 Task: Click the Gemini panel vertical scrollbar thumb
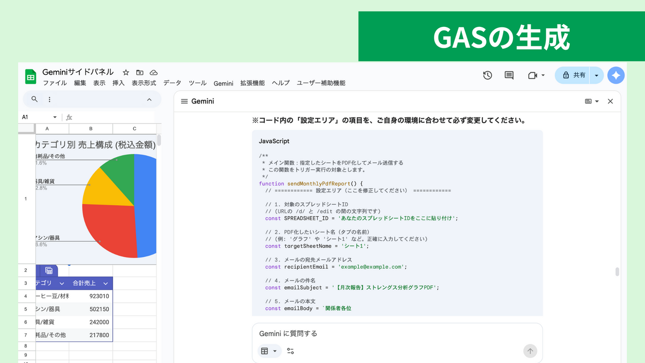(x=617, y=272)
